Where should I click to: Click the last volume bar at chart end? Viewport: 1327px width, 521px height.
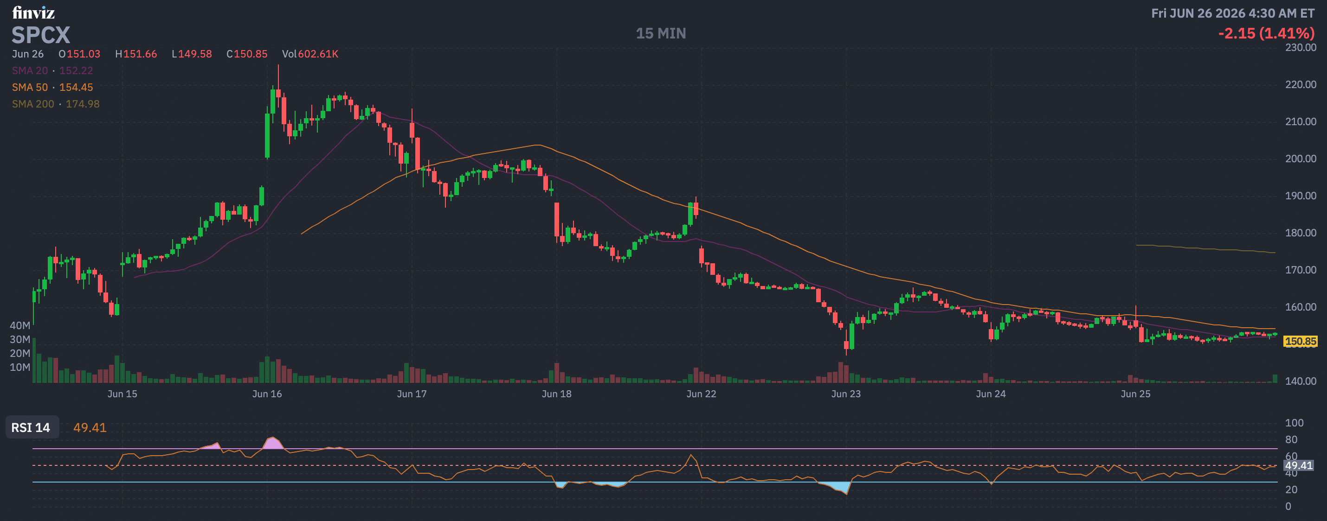1275,378
